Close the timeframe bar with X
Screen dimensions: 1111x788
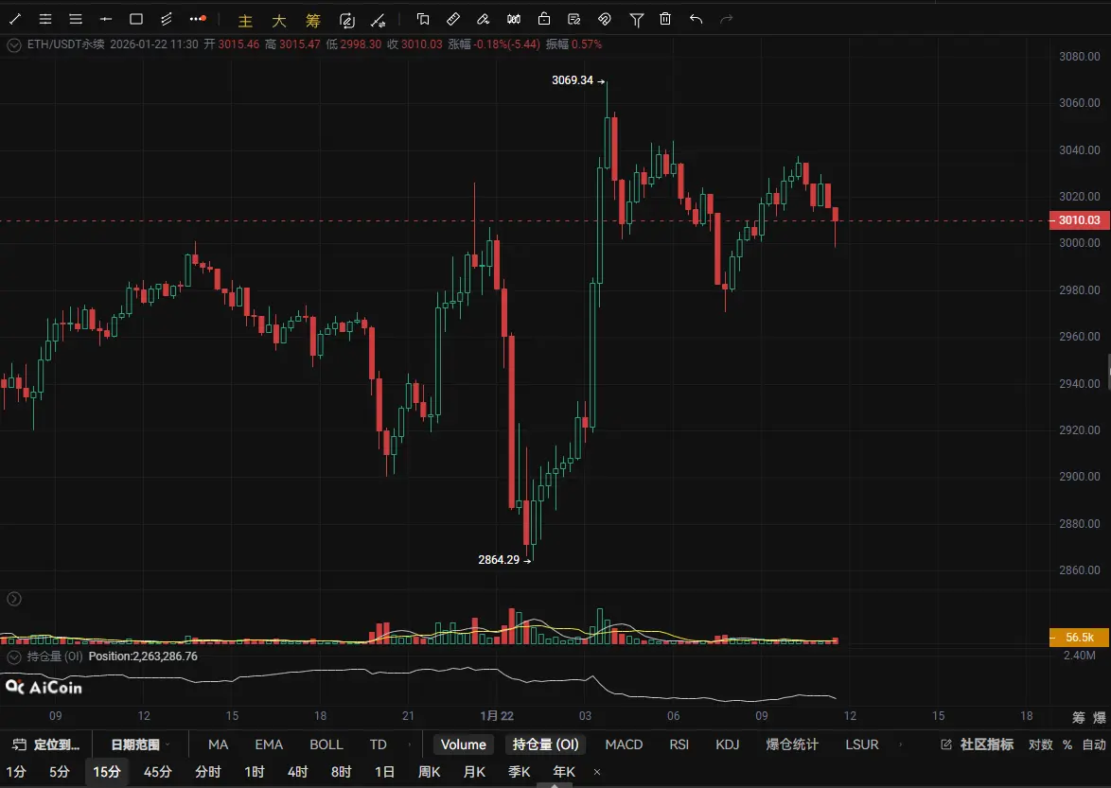[x=597, y=773]
